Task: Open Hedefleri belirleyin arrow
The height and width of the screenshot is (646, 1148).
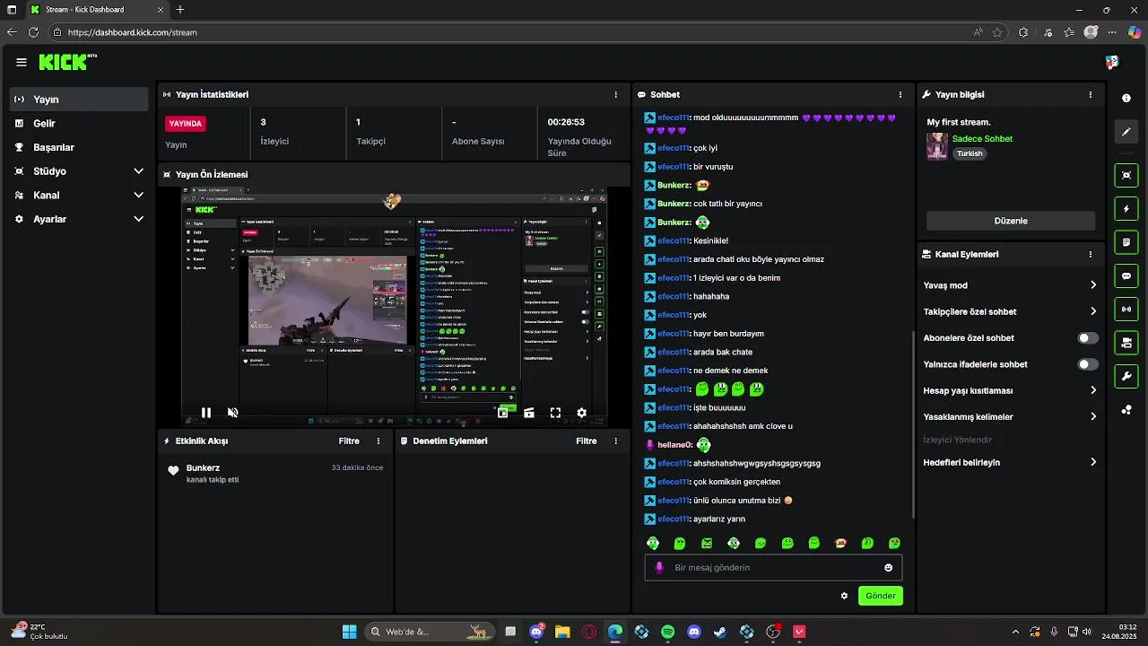Action: coord(1093,462)
